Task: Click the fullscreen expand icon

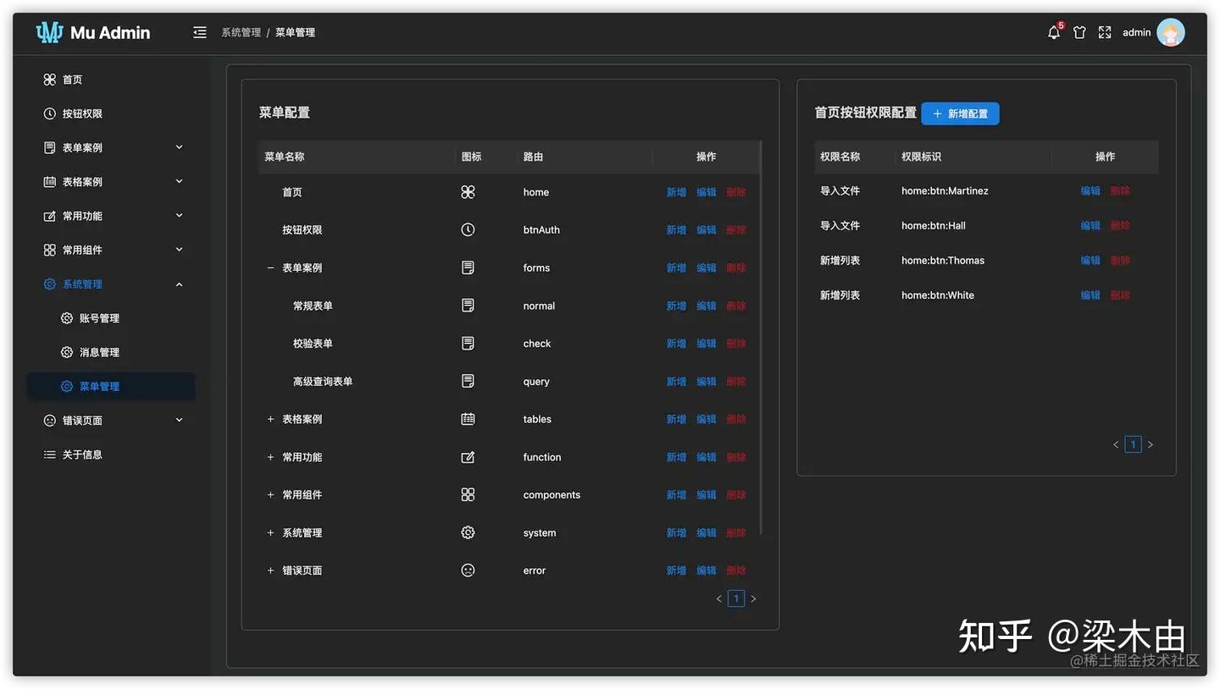Action: pos(1104,32)
